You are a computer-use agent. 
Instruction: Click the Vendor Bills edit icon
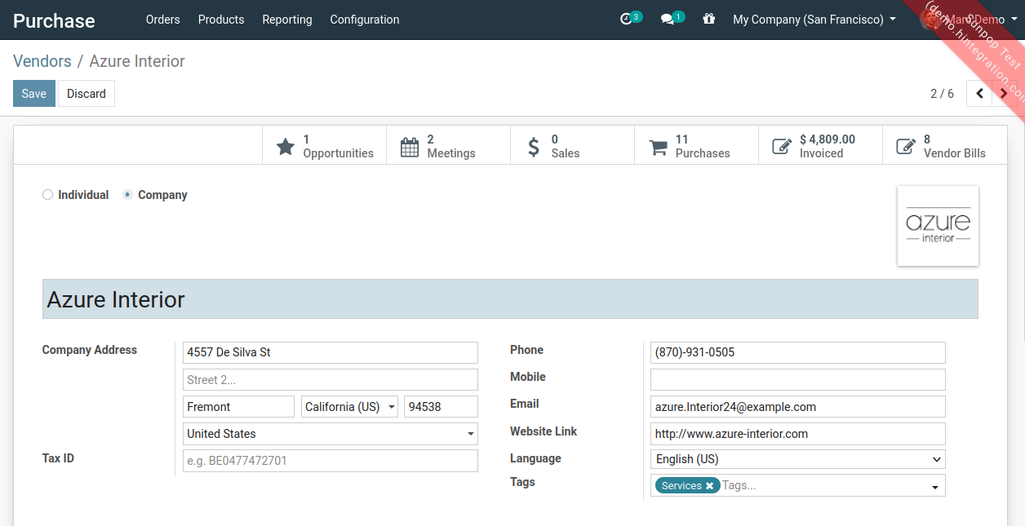click(906, 147)
